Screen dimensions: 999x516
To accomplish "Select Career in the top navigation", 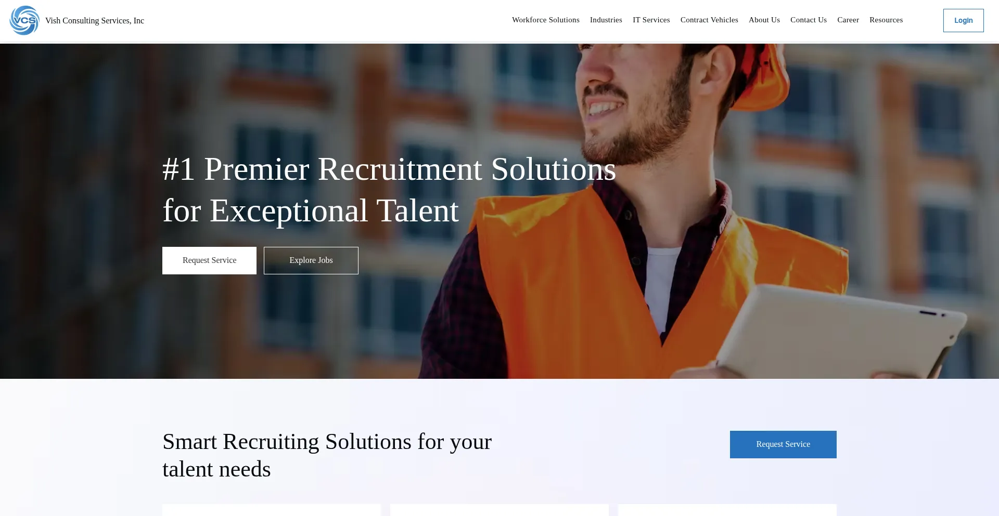I will click(x=848, y=20).
